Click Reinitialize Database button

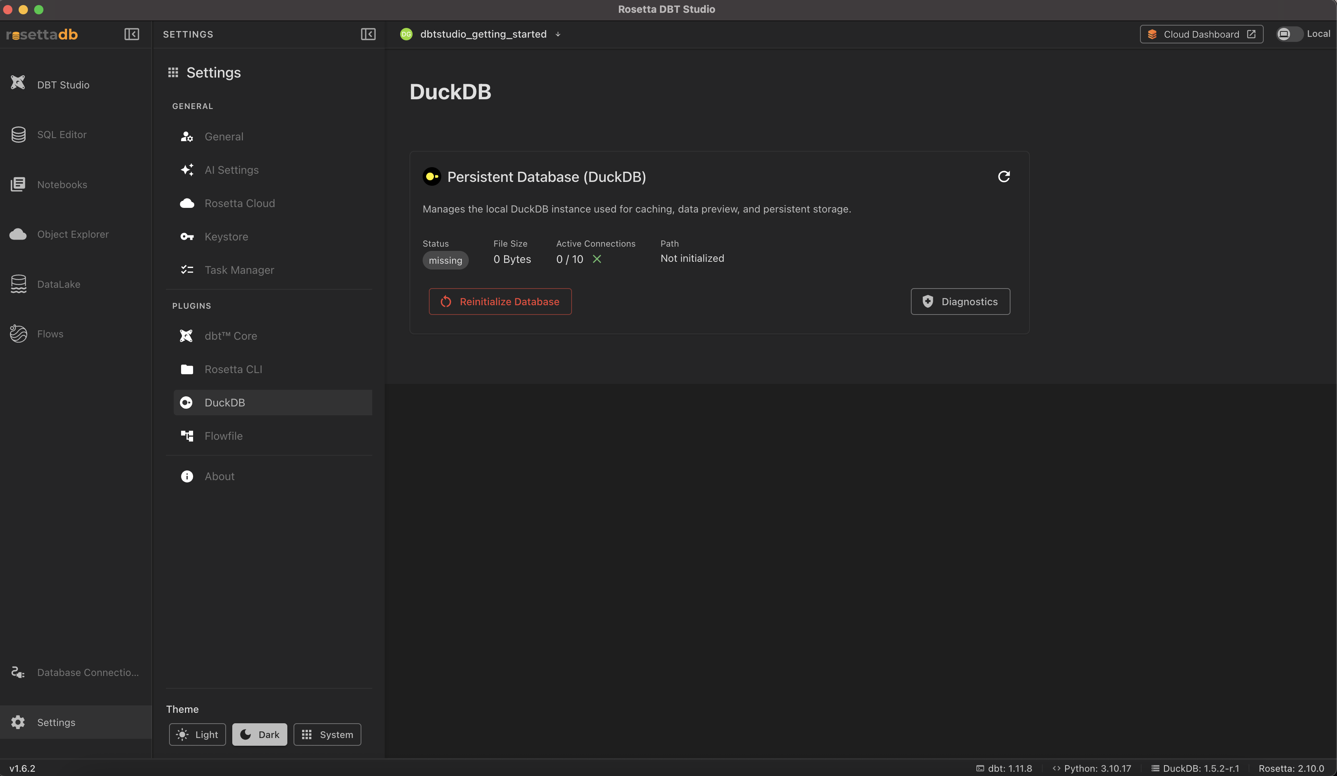pyautogui.click(x=500, y=301)
